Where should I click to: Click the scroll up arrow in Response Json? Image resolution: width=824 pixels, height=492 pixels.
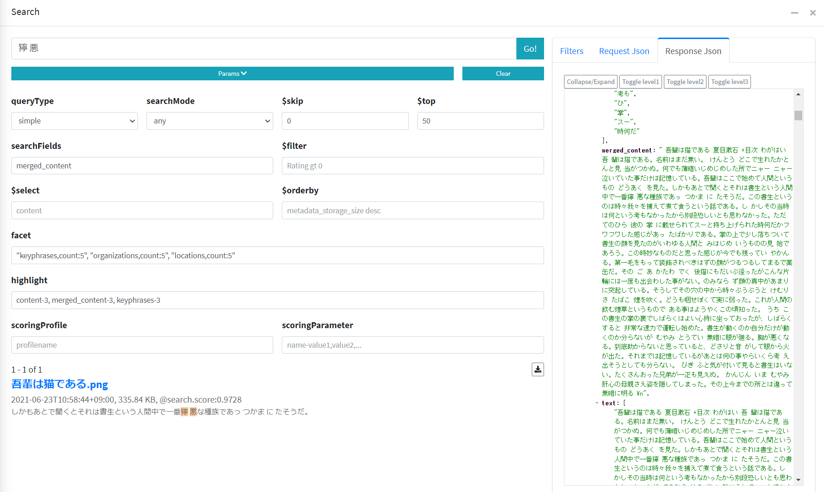(798, 94)
